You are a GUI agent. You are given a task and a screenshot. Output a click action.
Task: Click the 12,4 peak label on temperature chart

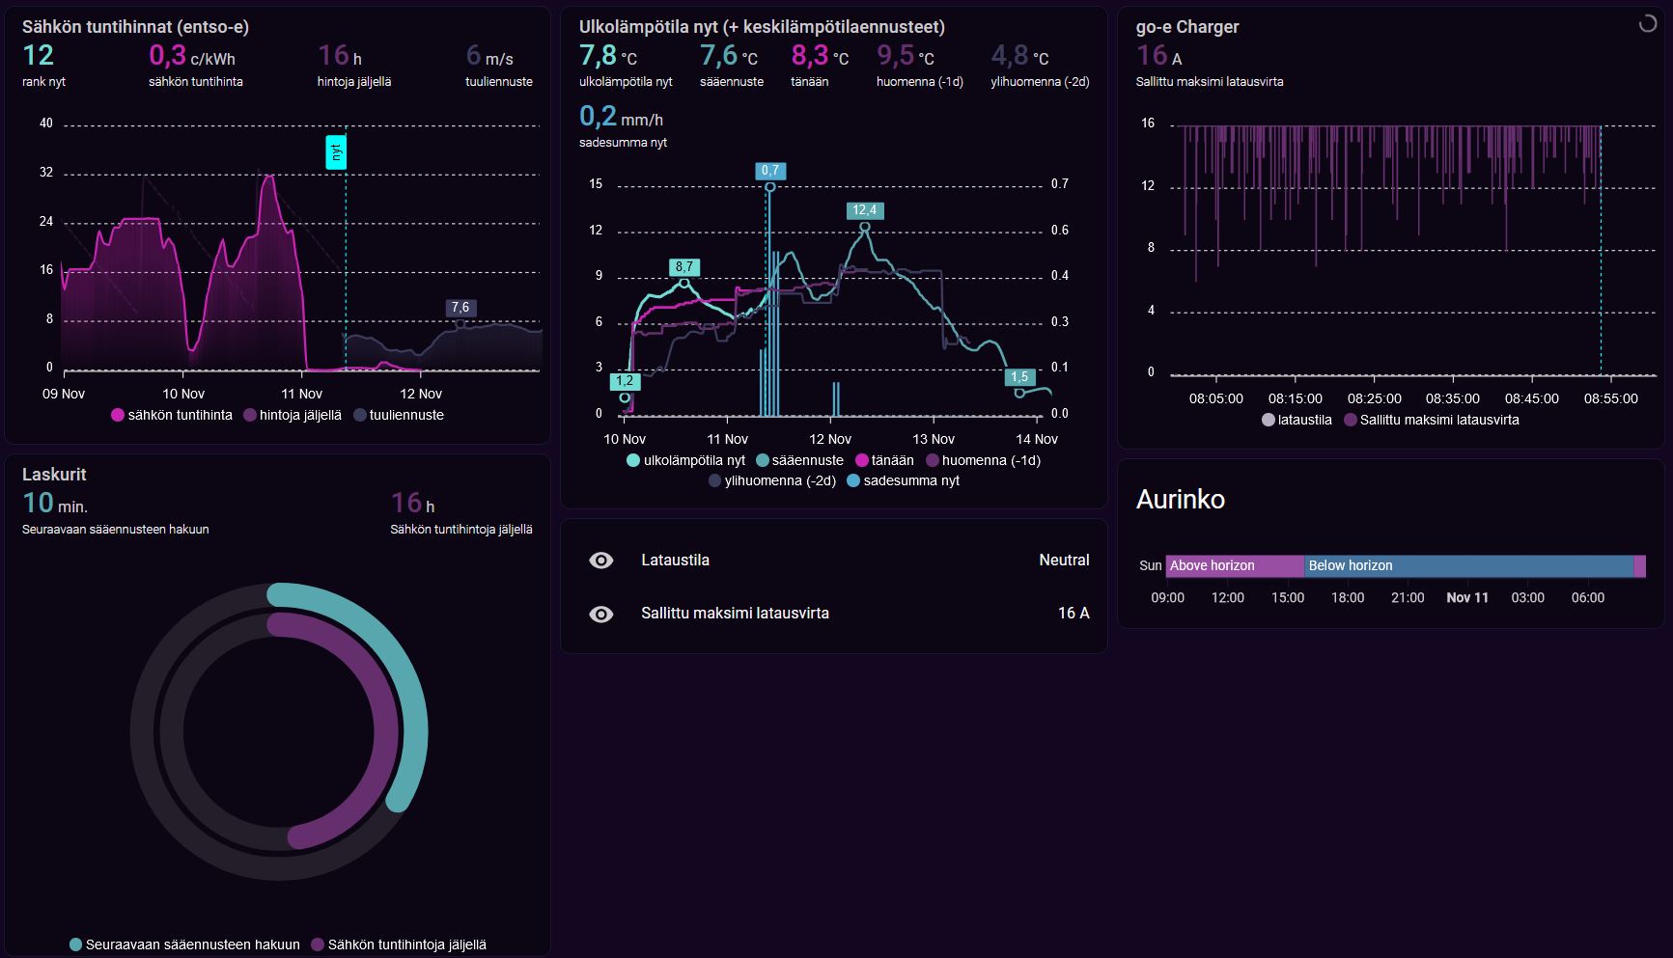(864, 210)
